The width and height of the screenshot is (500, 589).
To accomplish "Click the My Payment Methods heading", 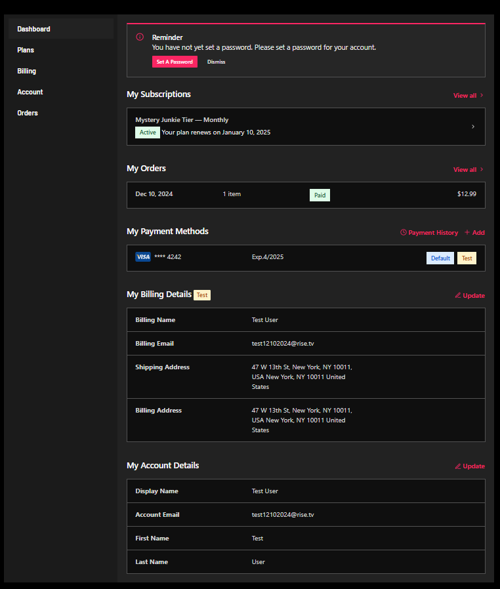I will click(x=167, y=232).
